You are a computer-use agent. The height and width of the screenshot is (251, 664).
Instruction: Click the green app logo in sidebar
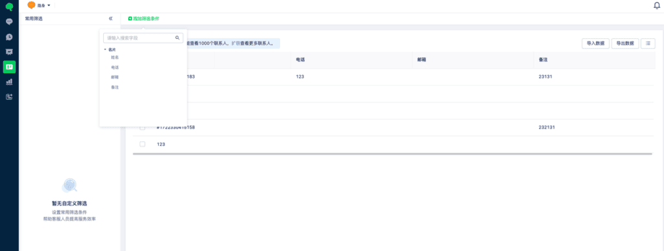[x=9, y=6]
